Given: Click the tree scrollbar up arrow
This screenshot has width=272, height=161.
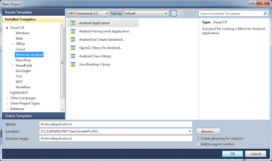Looking at the screenshot, I should [62, 25].
